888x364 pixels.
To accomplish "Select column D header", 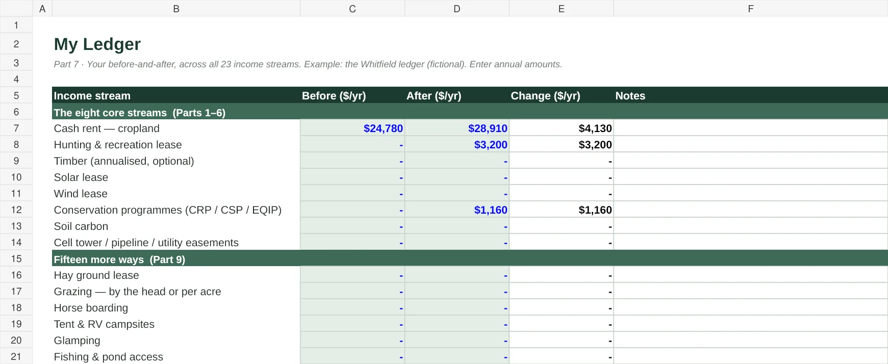I will (457, 9).
